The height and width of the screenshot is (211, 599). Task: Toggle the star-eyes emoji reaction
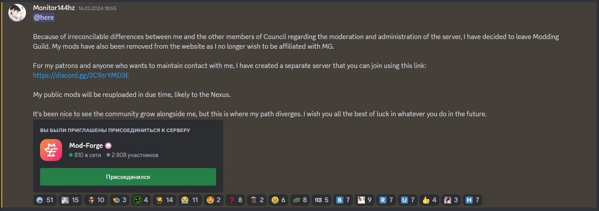tap(213, 200)
